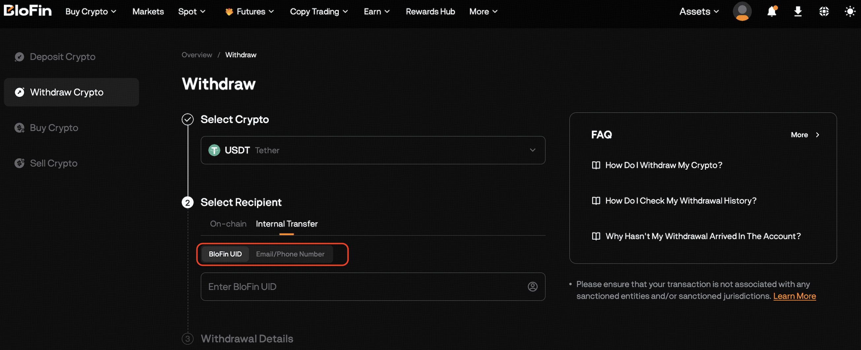Click the FAQ panel heading
861x350 pixels.
click(x=601, y=135)
